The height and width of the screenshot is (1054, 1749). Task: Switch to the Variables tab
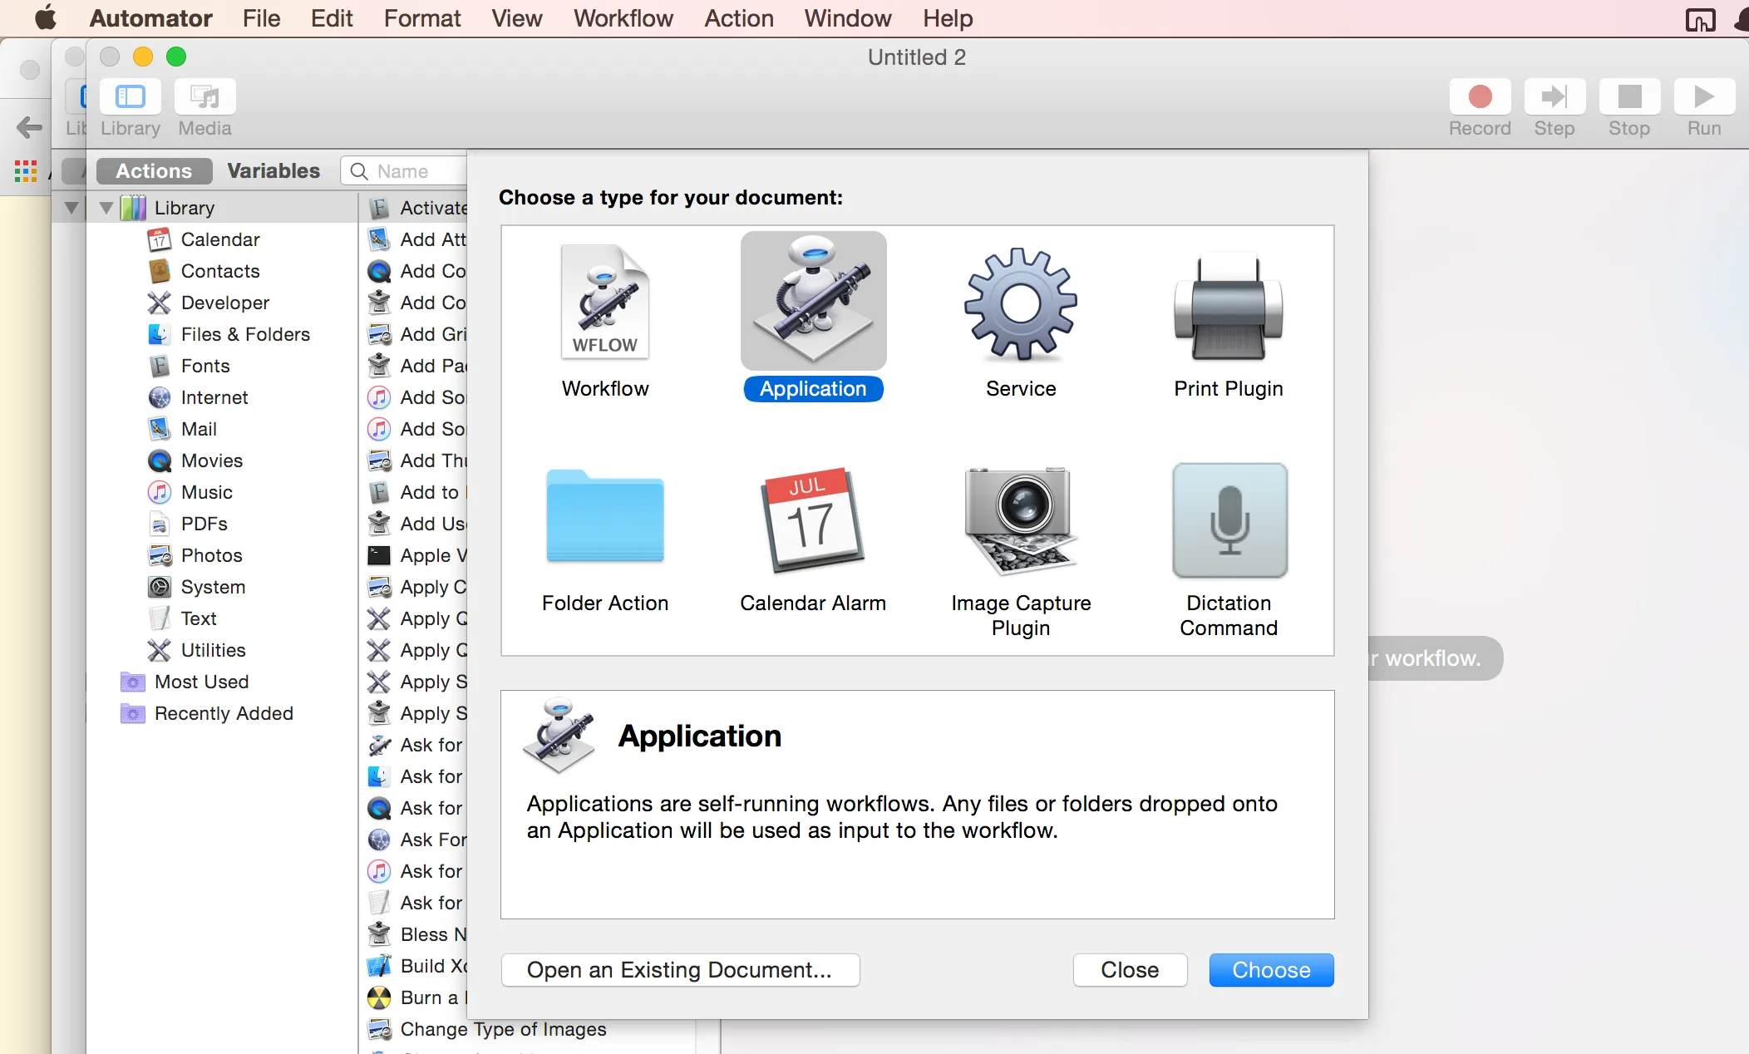coord(273,170)
